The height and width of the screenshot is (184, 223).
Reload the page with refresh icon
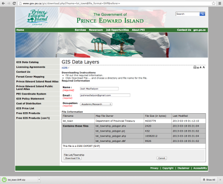14,3
